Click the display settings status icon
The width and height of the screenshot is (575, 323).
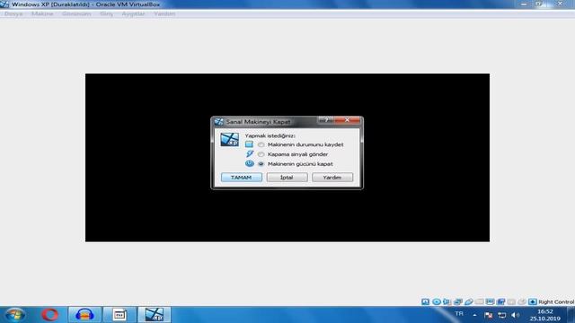(x=490, y=301)
